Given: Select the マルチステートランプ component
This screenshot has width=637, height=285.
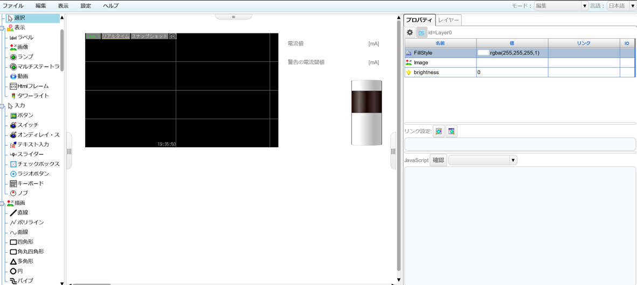Looking at the screenshot, I should click(x=34, y=67).
